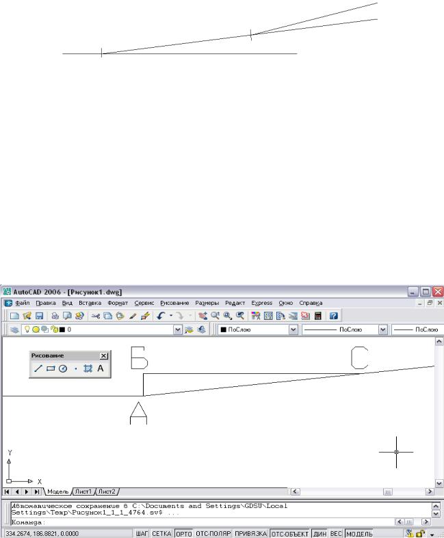Open the Sheet Set Manager icon
Image resolution: width=444 pixels, height=538 pixels.
click(293, 316)
